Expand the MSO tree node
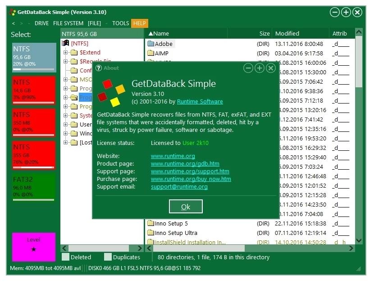This screenshot has width=374, height=284. point(65,79)
